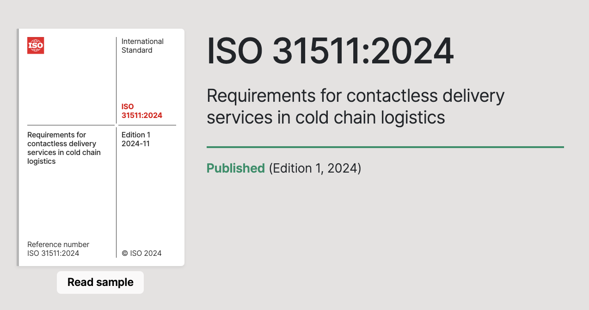The height and width of the screenshot is (310, 589).
Task: Click the gray spine edge of cover
Action: (18, 147)
